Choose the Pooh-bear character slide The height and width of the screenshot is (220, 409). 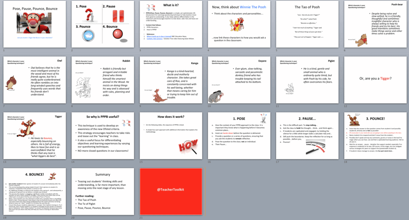click(375, 24)
